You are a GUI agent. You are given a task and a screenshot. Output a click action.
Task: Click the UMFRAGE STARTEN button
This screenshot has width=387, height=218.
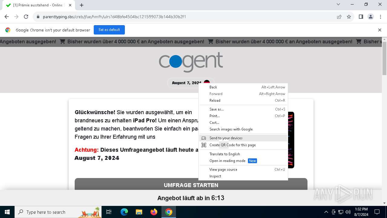(x=191, y=184)
